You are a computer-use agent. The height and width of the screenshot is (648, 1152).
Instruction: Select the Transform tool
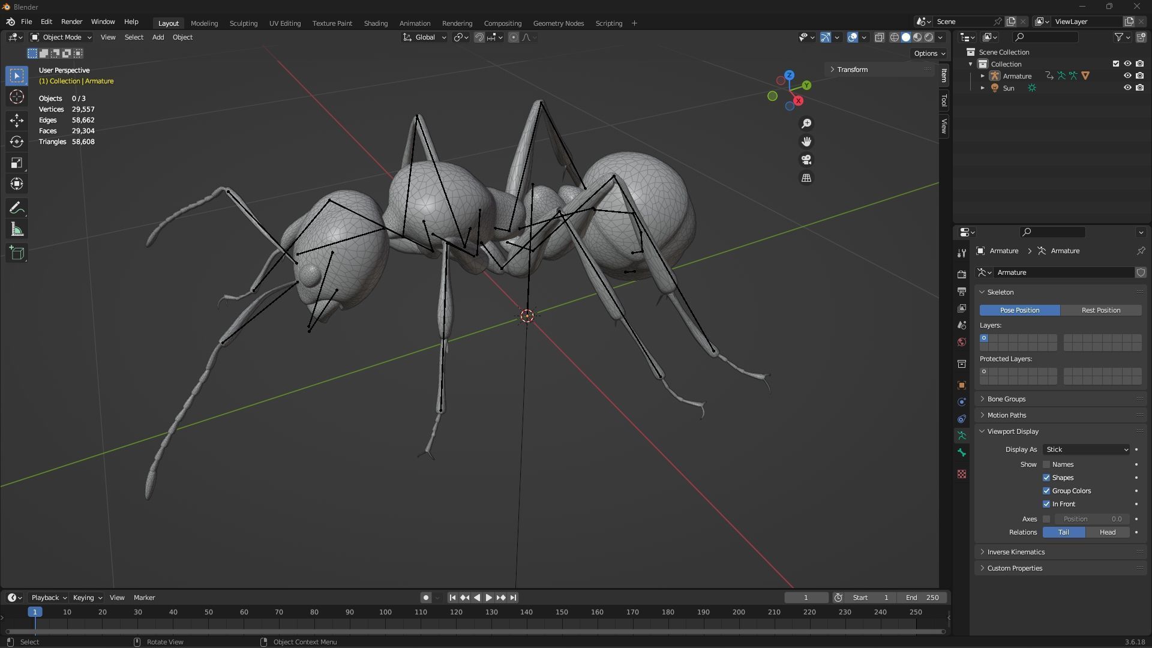(17, 184)
